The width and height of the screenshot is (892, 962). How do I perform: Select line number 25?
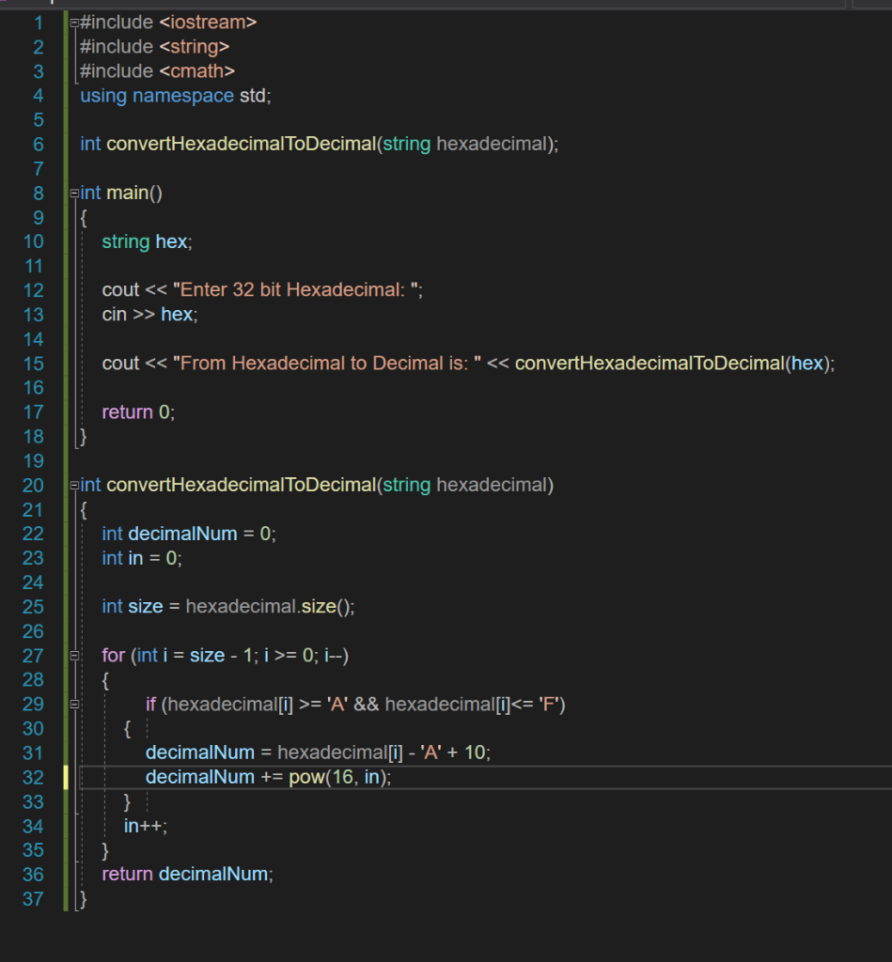pyautogui.click(x=33, y=606)
